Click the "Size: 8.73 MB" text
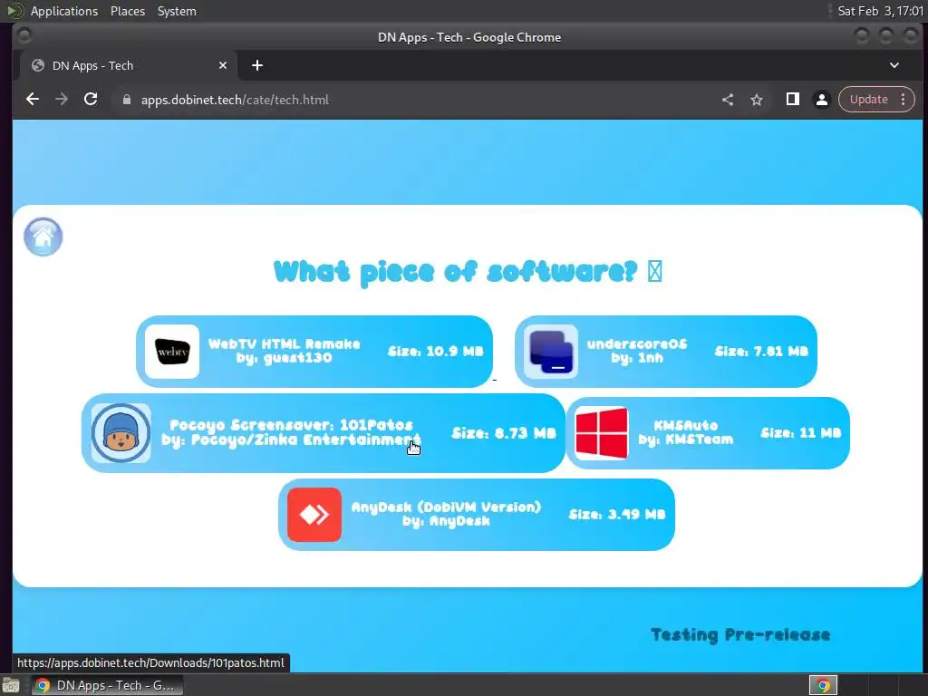Viewport: 928px width, 696px height. click(504, 433)
